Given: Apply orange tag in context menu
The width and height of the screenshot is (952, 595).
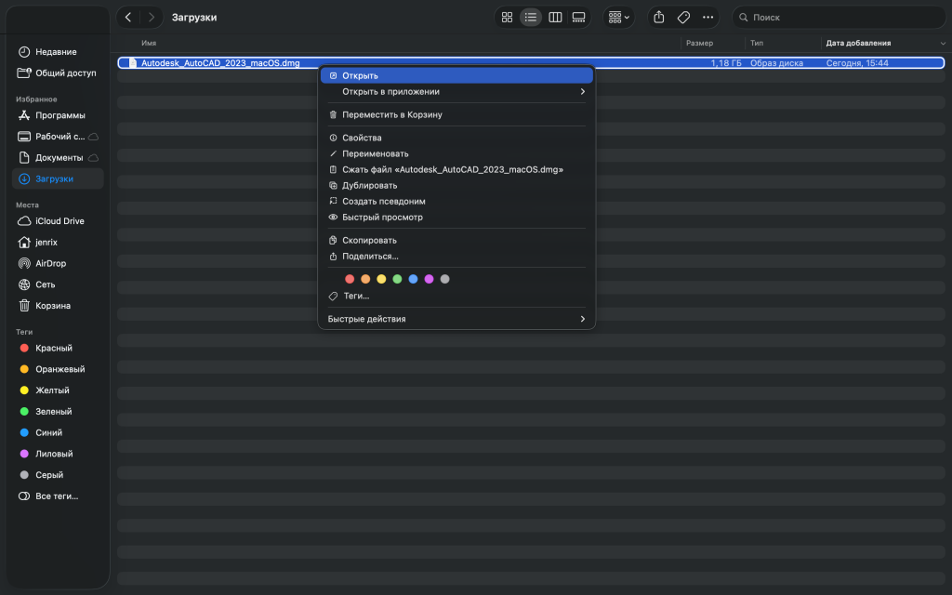Looking at the screenshot, I should pyautogui.click(x=365, y=279).
